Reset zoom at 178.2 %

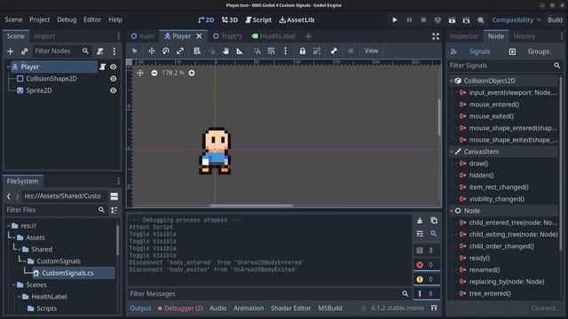[173, 73]
